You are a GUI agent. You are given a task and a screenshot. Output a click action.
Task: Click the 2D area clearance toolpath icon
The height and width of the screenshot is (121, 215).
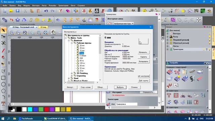[x=176, y=95]
